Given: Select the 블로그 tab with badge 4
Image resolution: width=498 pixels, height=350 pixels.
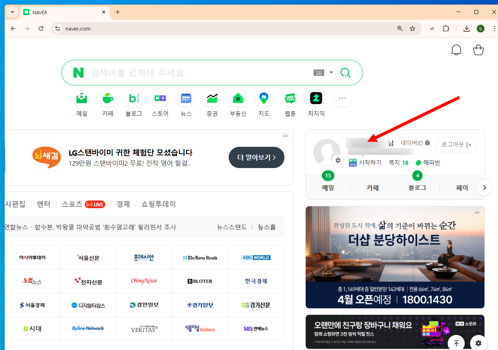Looking at the screenshot, I should click(418, 188).
